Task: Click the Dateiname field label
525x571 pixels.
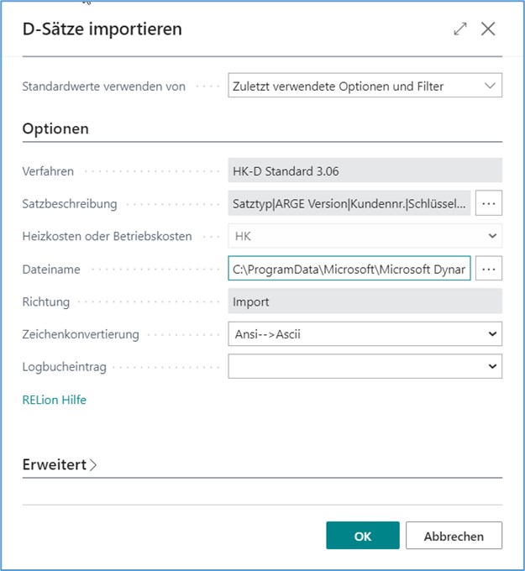Action: (51, 269)
